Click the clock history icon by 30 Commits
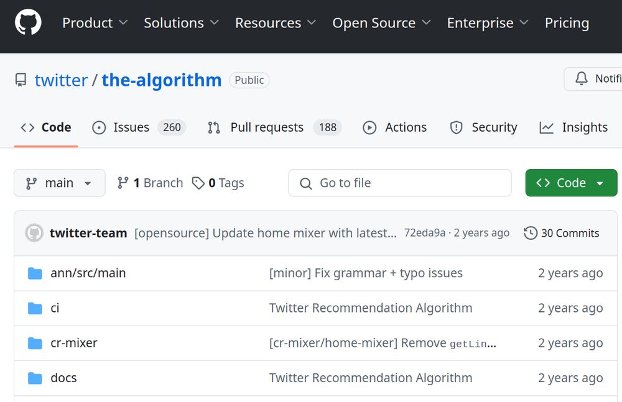The height and width of the screenshot is (402, 622). [x=531, y=233]
